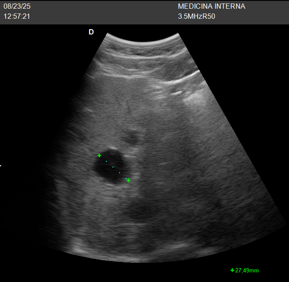Click the first cyan dot near upper caliper
This screenshot has height=282, width=289.
coord(106,161)
